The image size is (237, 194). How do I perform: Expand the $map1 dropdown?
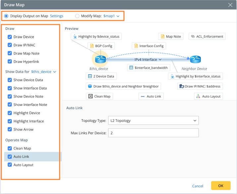tap(112, 16)
